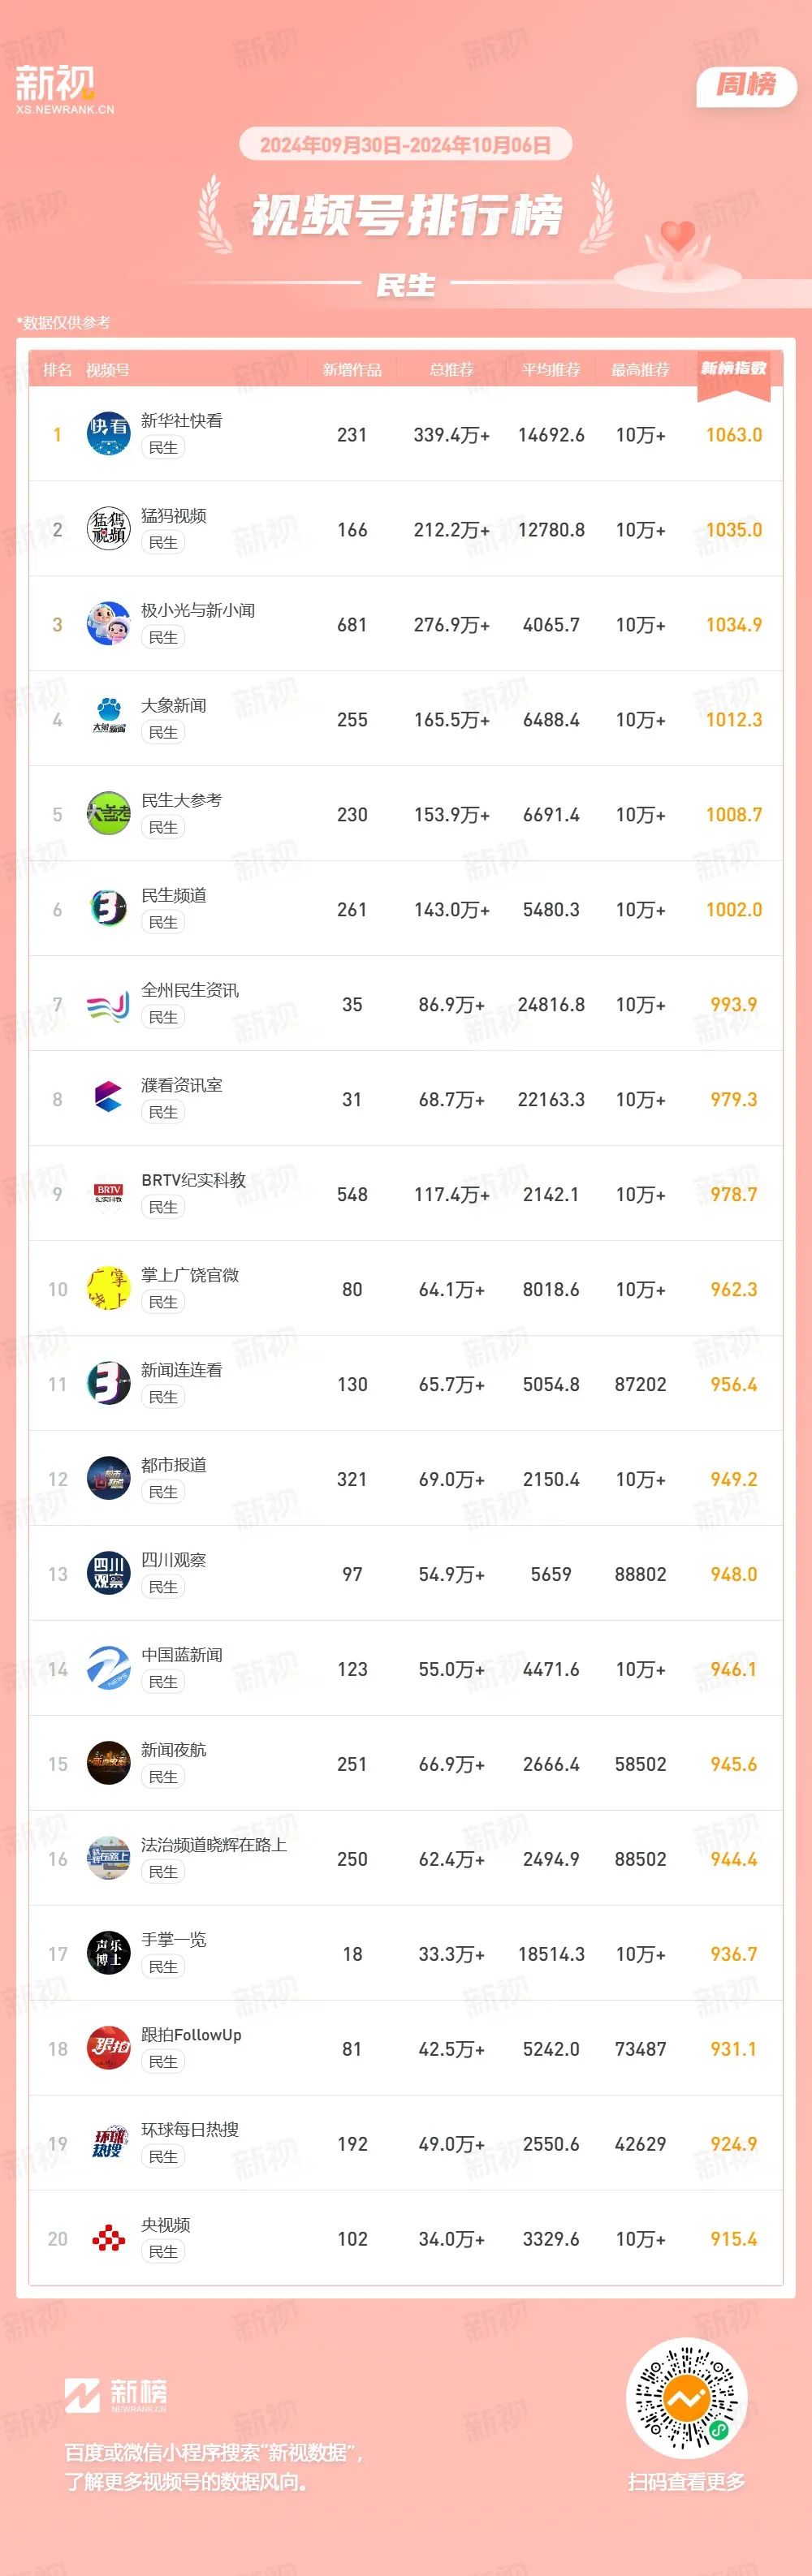The height and width of the screenshot is (2576, 812).
Task: Click the date range 2024年09月30日 pill
Action: [x=405, y=145]
